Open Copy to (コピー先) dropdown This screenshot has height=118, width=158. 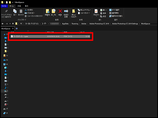pos(53,12)
